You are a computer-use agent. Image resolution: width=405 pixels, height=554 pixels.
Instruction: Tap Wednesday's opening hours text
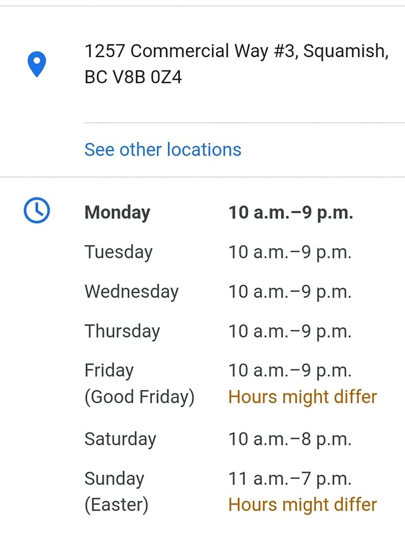coord(290,292)
